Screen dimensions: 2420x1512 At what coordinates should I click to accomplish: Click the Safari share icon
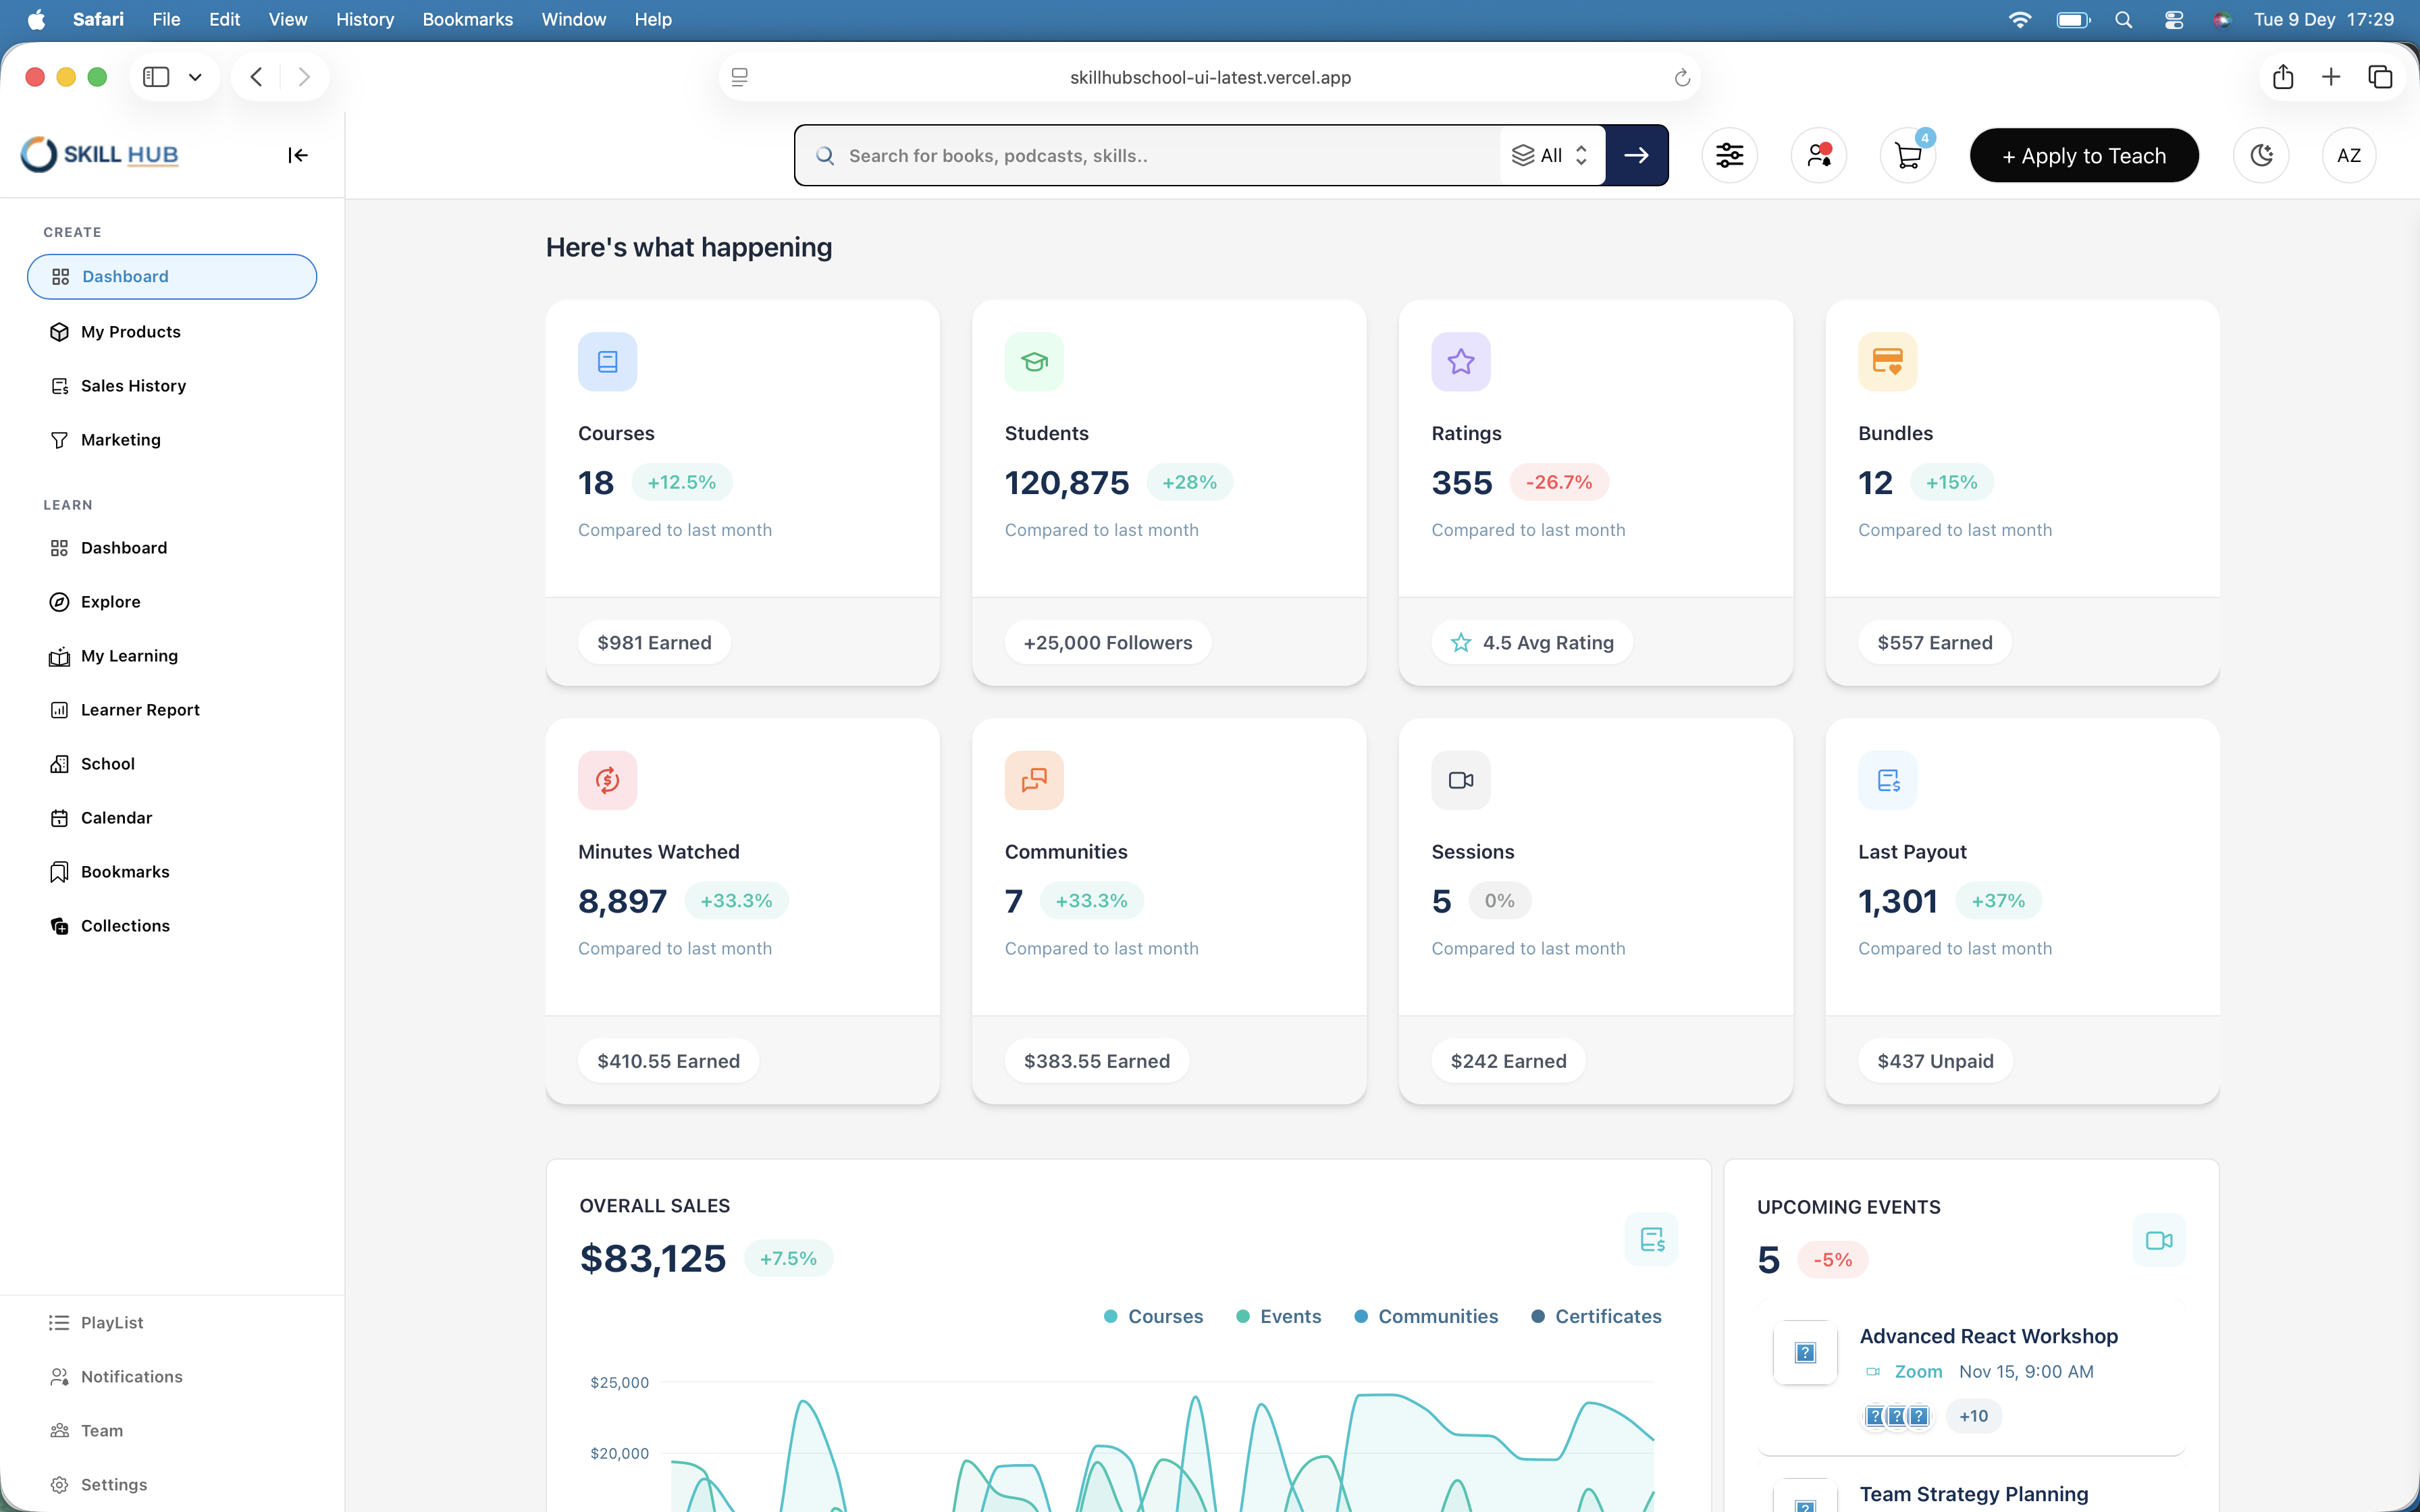[x=2282, y=77]
